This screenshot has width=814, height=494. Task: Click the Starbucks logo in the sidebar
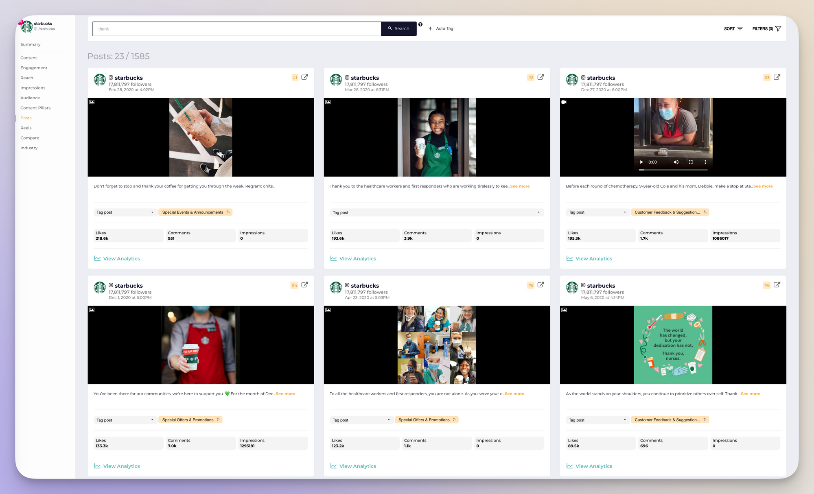(26, 26)
